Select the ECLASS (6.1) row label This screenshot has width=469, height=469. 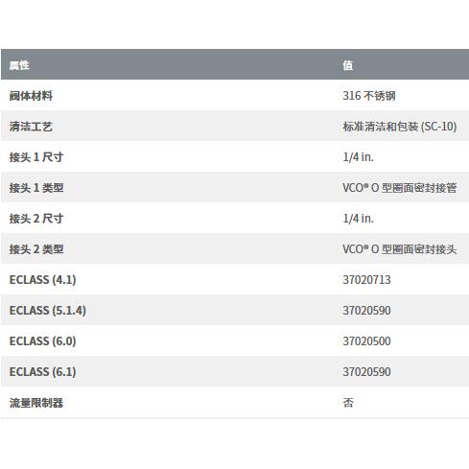click(x=42, y=372)
